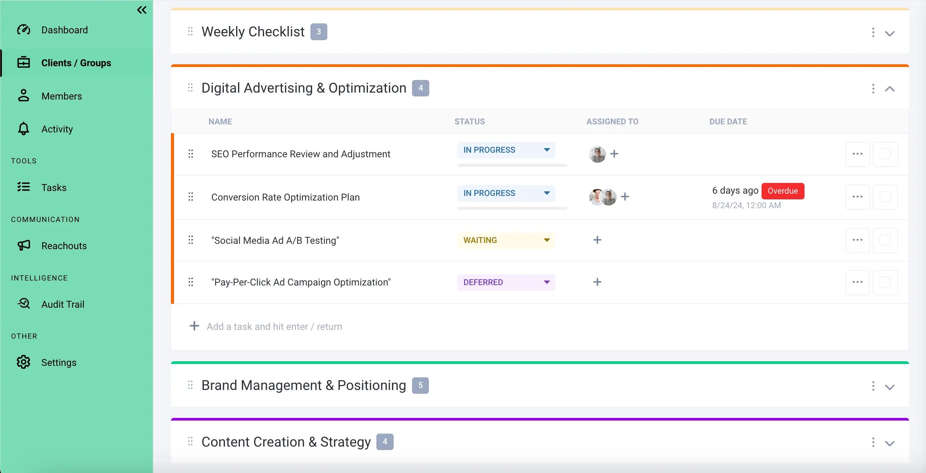Click the Settings gear icon

(23, 362)
